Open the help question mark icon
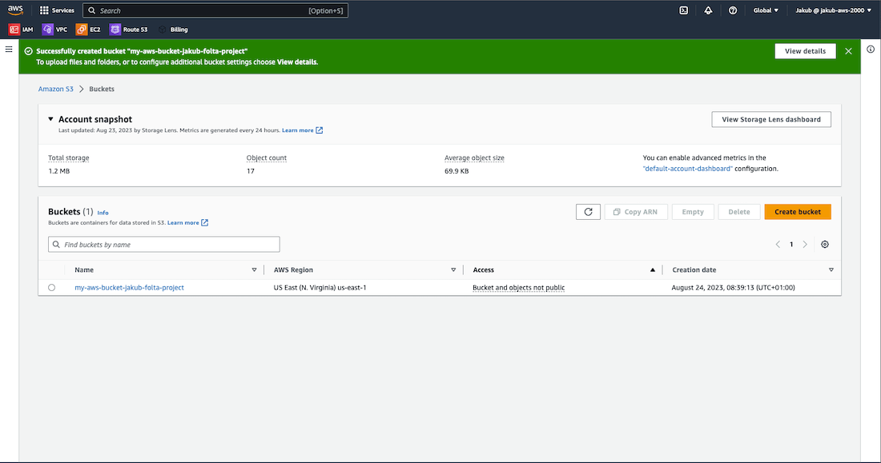This screenshot has width=881, height=463. pos(733,10)
